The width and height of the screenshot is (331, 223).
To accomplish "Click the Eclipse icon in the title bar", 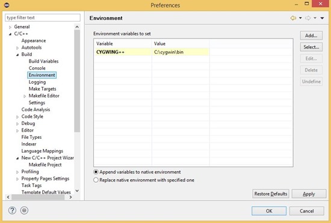I will (x=7, y=5).
